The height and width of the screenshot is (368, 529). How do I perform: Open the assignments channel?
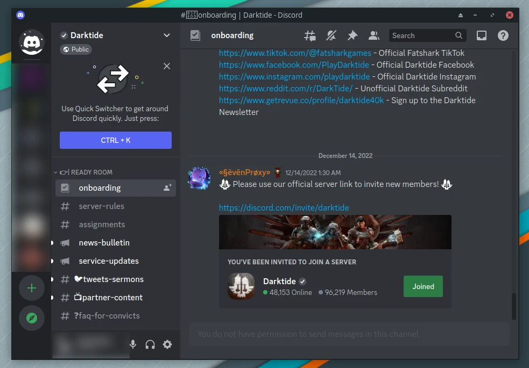115,224
